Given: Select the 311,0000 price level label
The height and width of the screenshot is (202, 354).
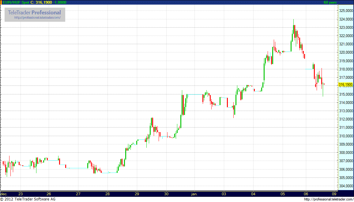Looking at the screenshot, I should pos(346,128).
